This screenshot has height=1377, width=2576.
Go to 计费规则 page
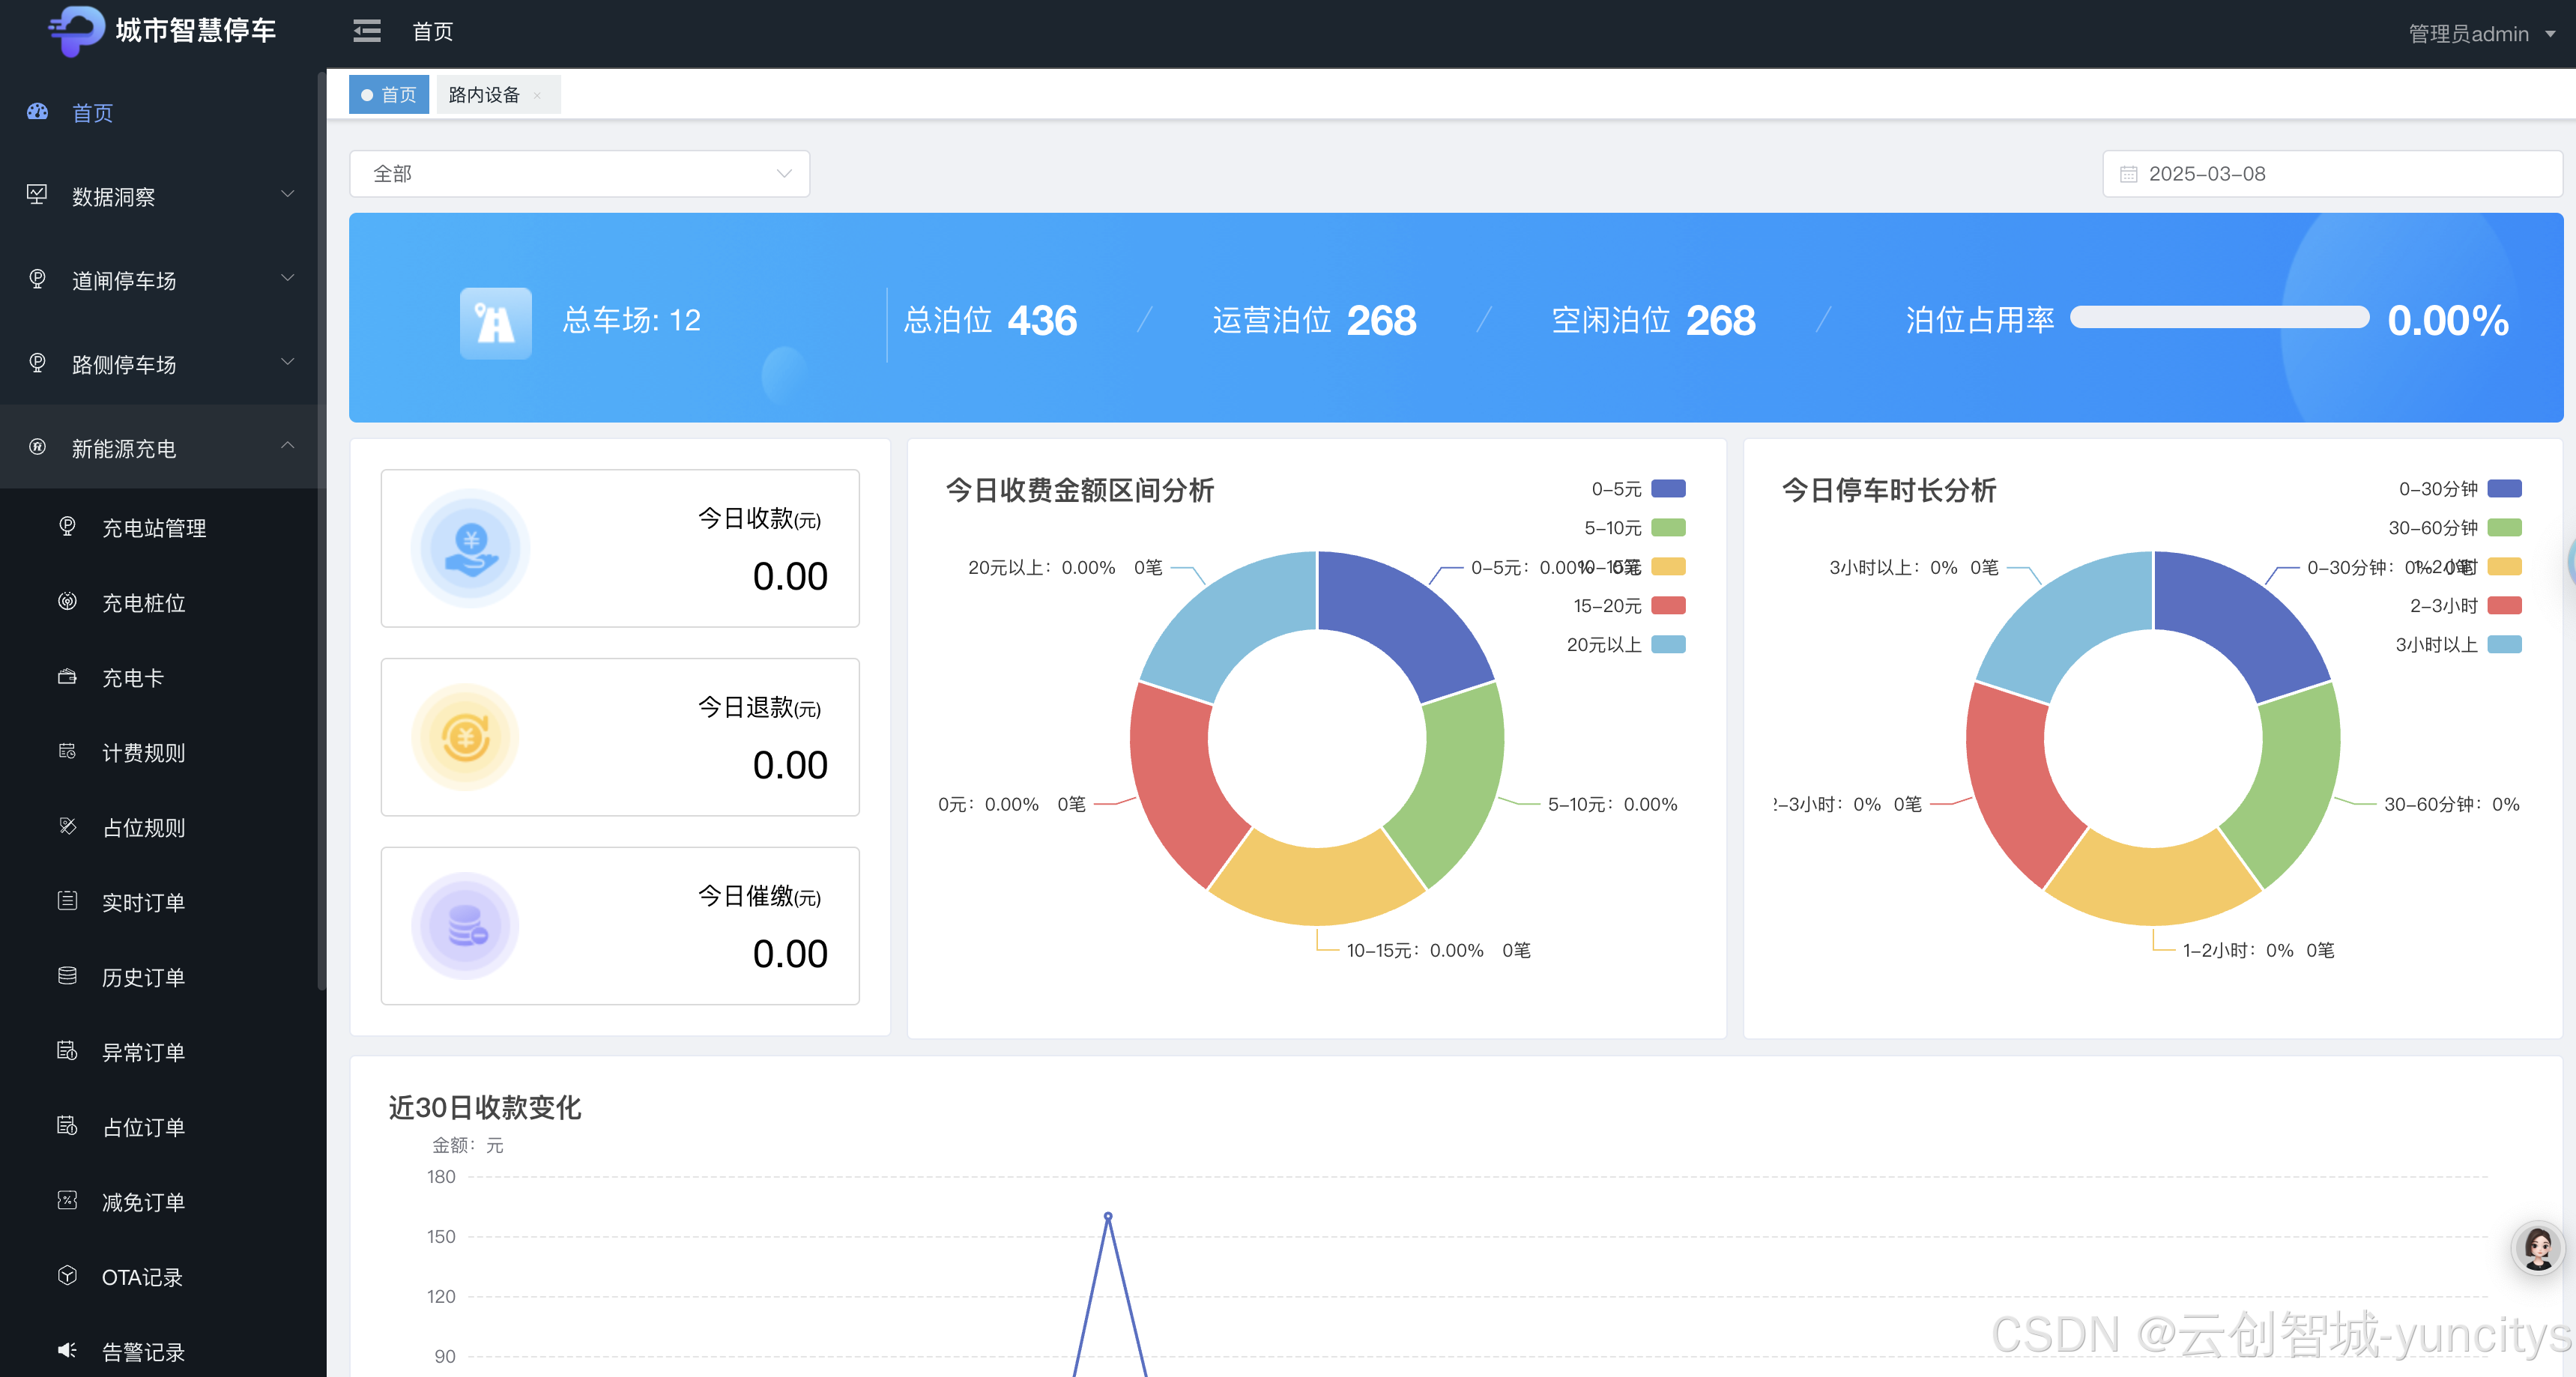point(143,752)
